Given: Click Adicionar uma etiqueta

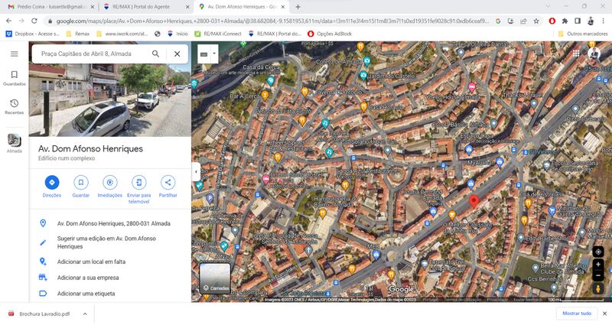Looking at the screenshot, I should (x=86, y=294).
